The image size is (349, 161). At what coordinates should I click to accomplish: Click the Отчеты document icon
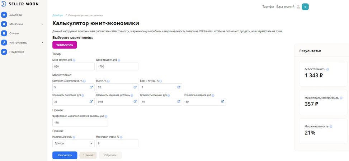pos(4,33)
